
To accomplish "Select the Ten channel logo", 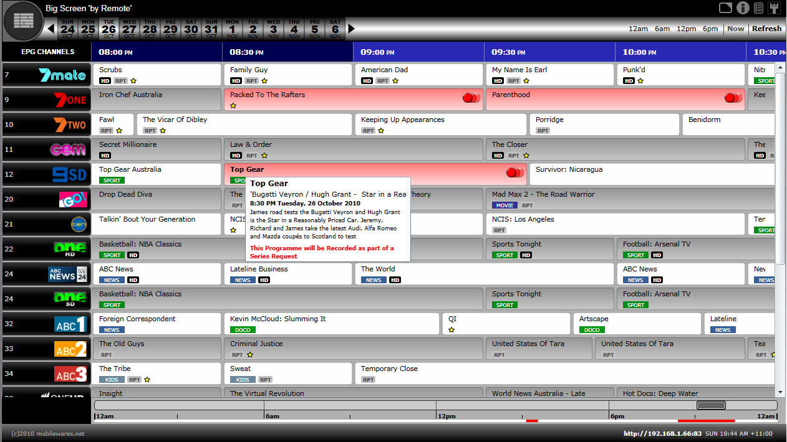I will 79,224.
